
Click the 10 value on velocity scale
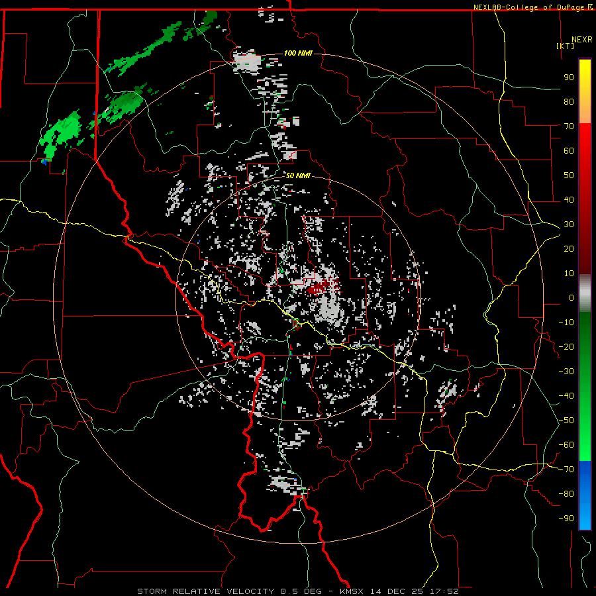pyautogui.click(x=569, y=273)
